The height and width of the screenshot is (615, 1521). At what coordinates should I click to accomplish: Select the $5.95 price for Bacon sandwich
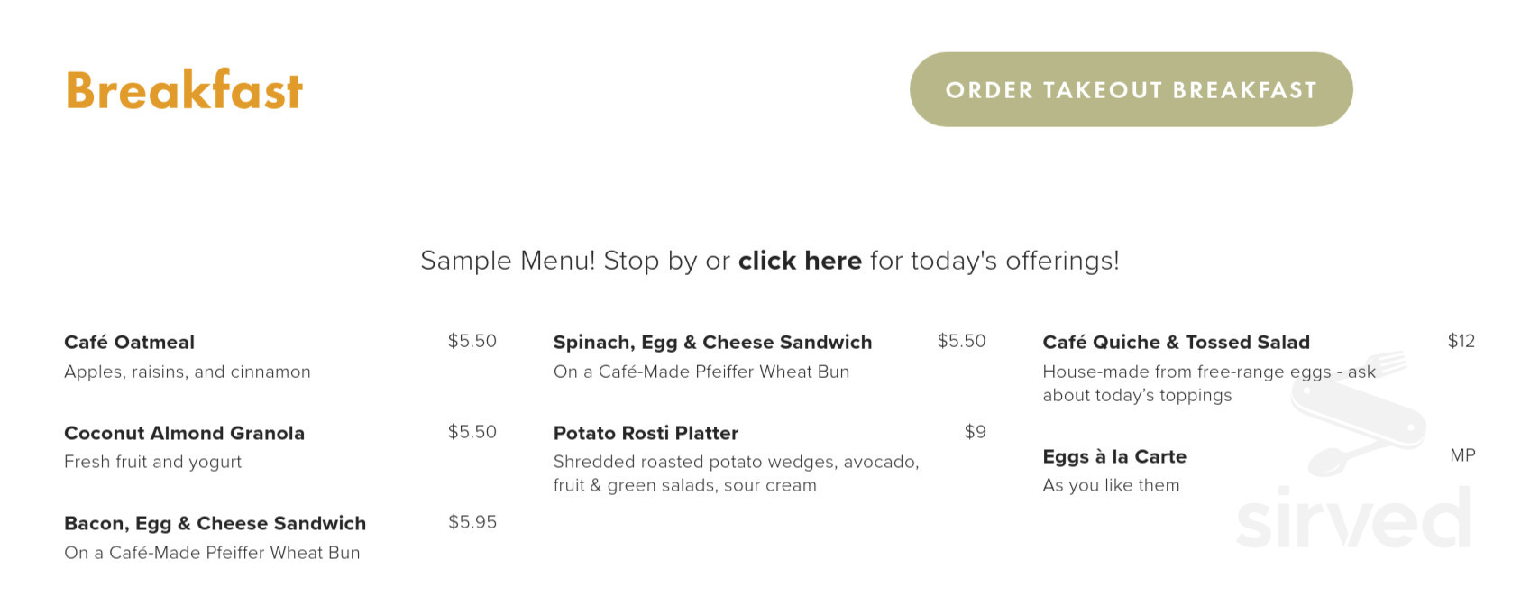472,522
